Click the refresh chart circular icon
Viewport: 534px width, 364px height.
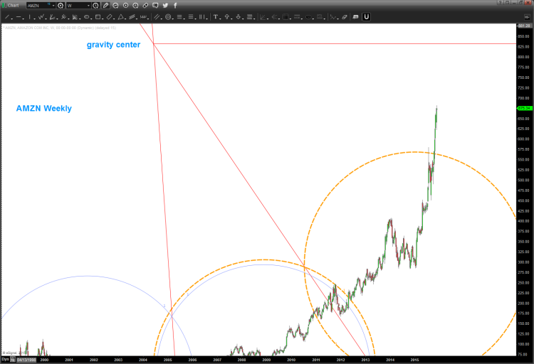click(115, 6)
